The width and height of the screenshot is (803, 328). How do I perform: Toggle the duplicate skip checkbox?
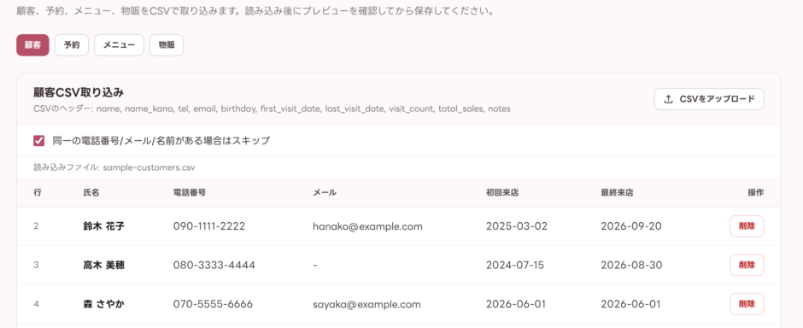(x=39, y=141)
